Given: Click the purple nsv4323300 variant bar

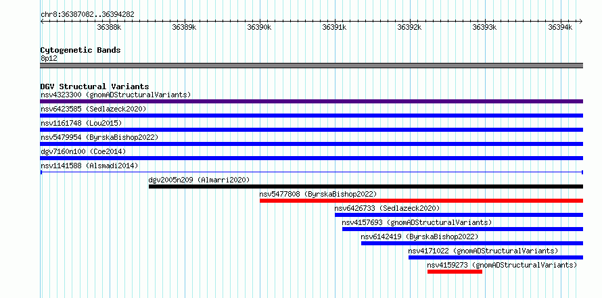Looking at the screenshot, I should click(311, 101).
